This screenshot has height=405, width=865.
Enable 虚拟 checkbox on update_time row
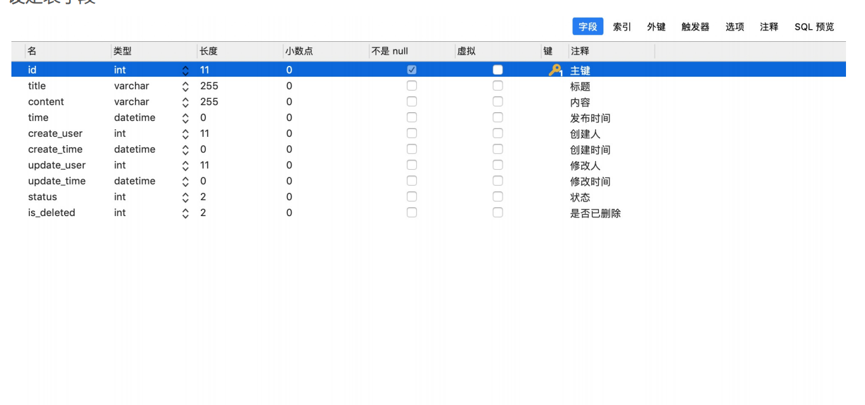pos(497,181)
